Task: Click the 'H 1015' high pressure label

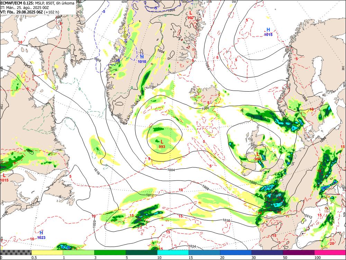Action: click(x=268, y=32)
